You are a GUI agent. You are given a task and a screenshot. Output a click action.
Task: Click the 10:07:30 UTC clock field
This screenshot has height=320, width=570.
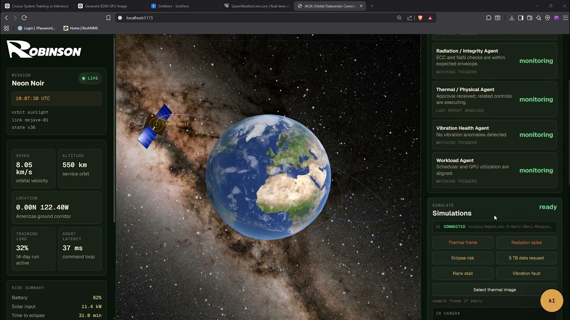(x=57, y=99)
